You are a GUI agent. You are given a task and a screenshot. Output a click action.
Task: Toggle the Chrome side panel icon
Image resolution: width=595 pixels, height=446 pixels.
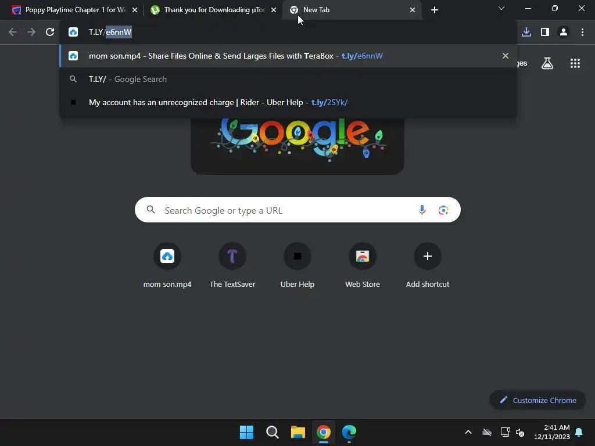click(x=545, y=33)
